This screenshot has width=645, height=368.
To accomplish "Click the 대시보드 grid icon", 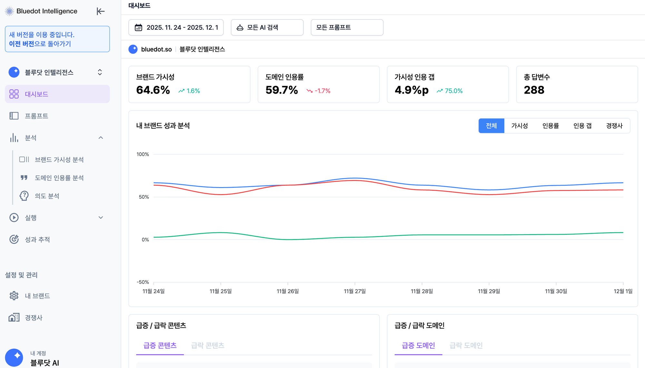I will click(14, 94).
